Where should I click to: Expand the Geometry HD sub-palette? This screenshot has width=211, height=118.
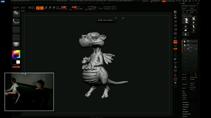[187, 114]
